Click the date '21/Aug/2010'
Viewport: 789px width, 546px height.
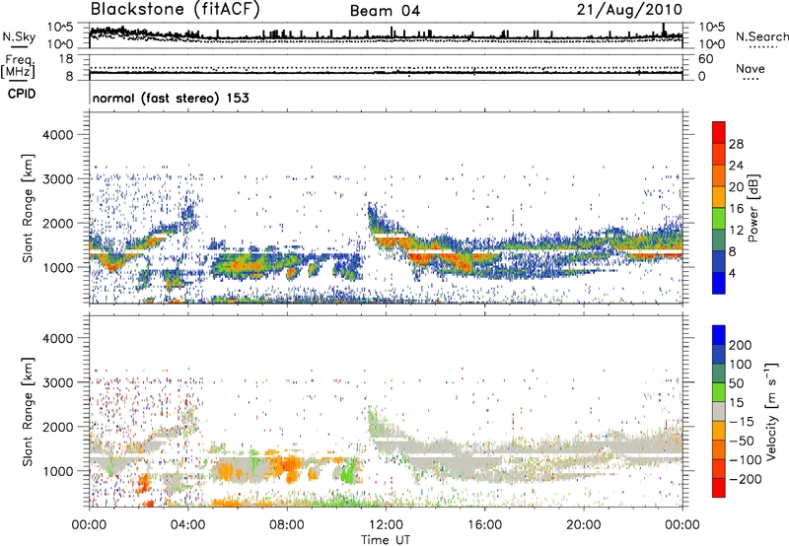[x=629, y=10]
